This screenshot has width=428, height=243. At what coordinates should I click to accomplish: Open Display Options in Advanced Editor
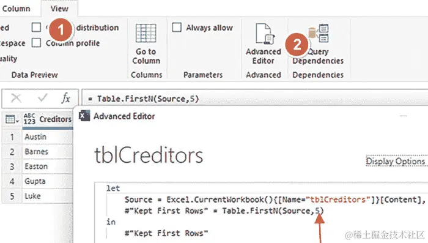[x=396, y=161]
